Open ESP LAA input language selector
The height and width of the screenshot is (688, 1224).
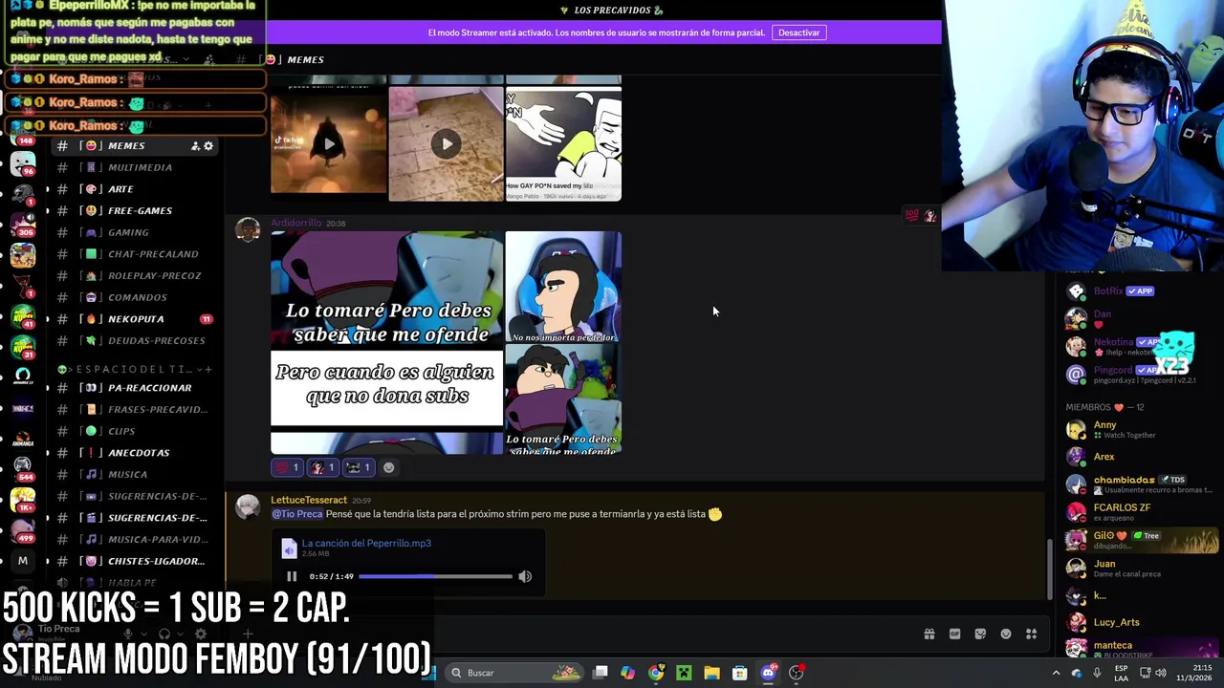(x=1120, y=673)
